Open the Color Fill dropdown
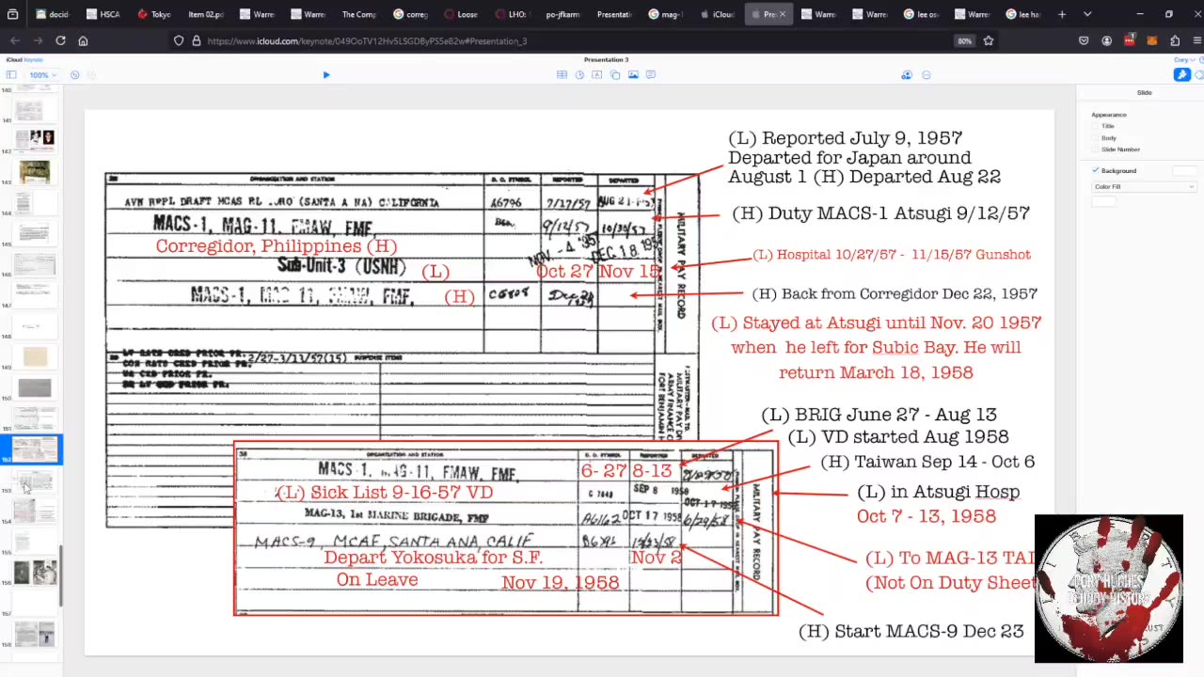 (1144, 186)
